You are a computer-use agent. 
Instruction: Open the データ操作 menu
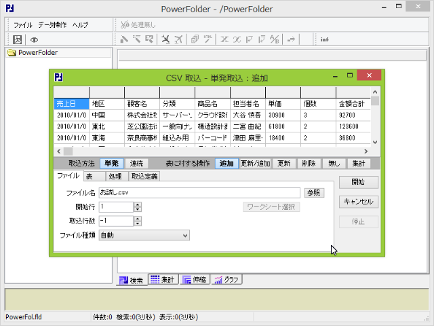(52, 25)
